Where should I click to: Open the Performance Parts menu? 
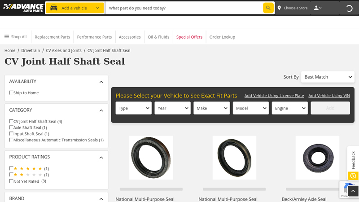click(94, 37)
